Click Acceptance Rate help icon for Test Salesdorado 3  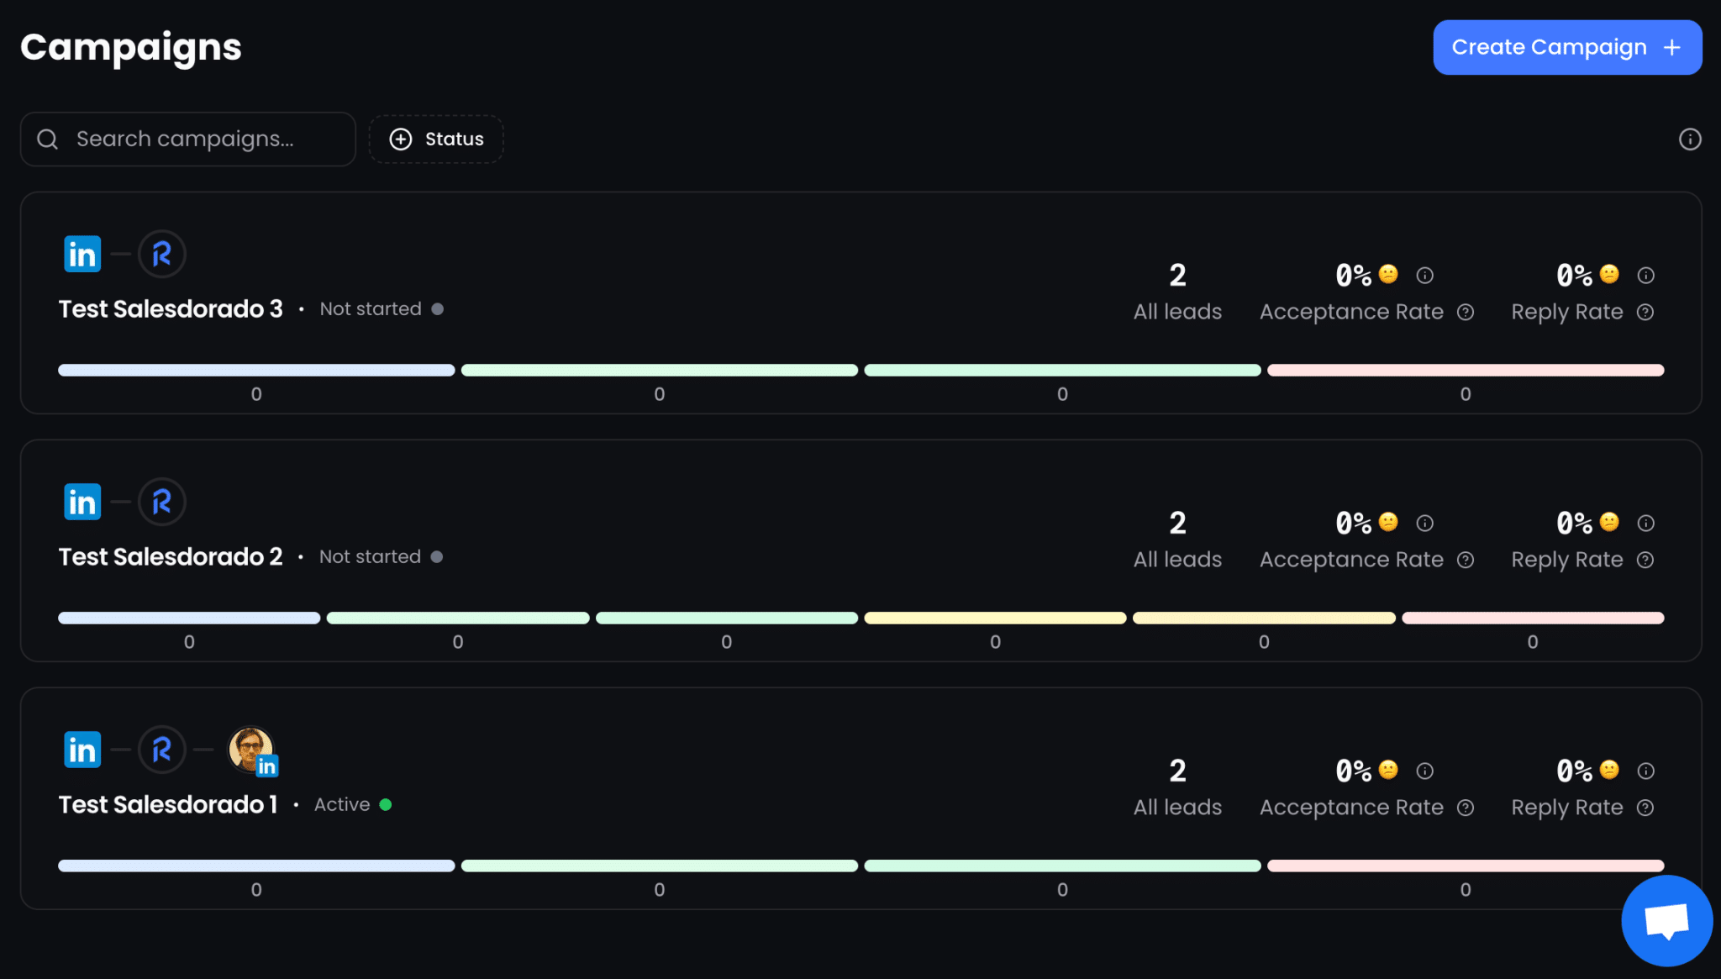coord(1466,312)
